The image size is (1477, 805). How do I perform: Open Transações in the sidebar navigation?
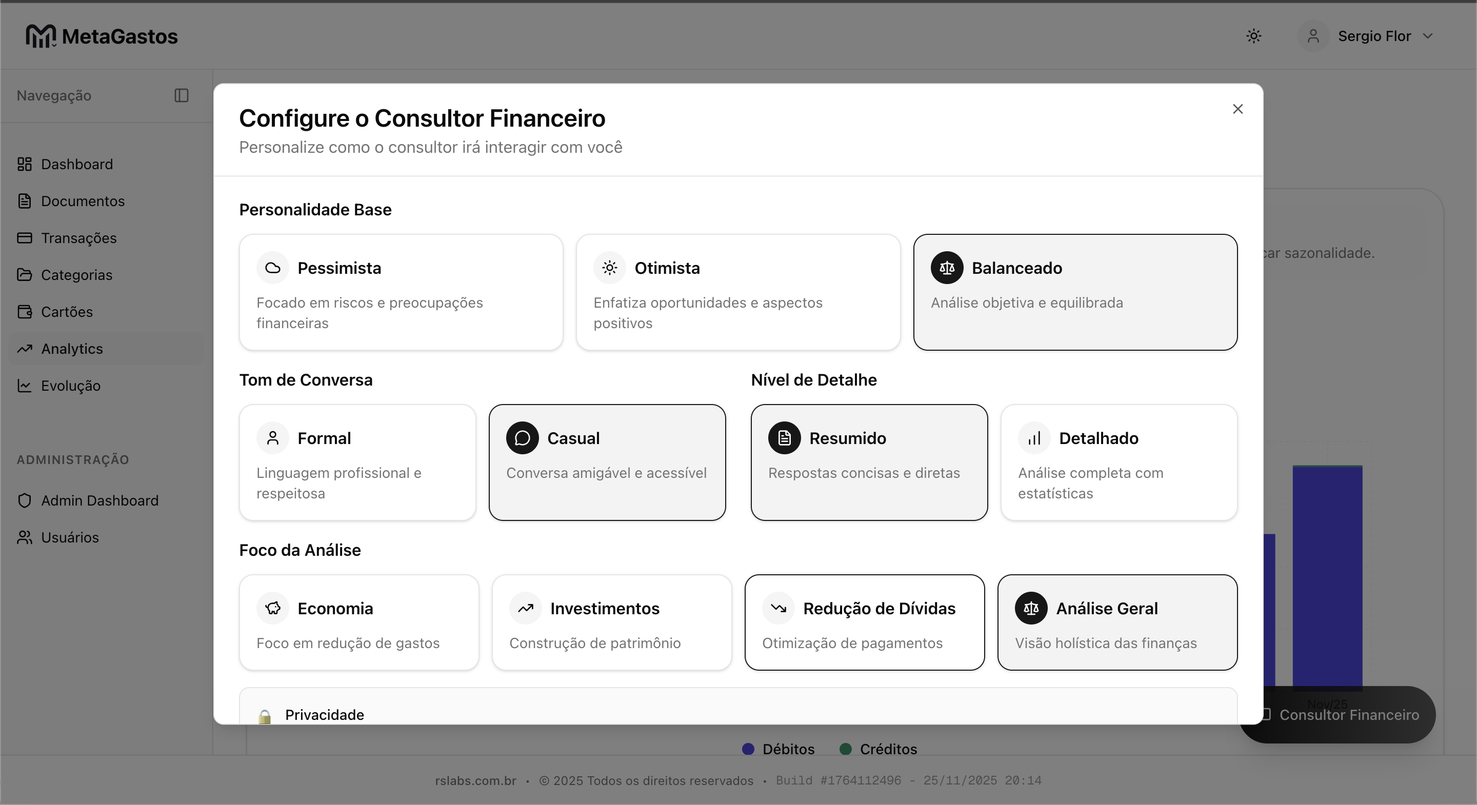[x=78, y=238]
